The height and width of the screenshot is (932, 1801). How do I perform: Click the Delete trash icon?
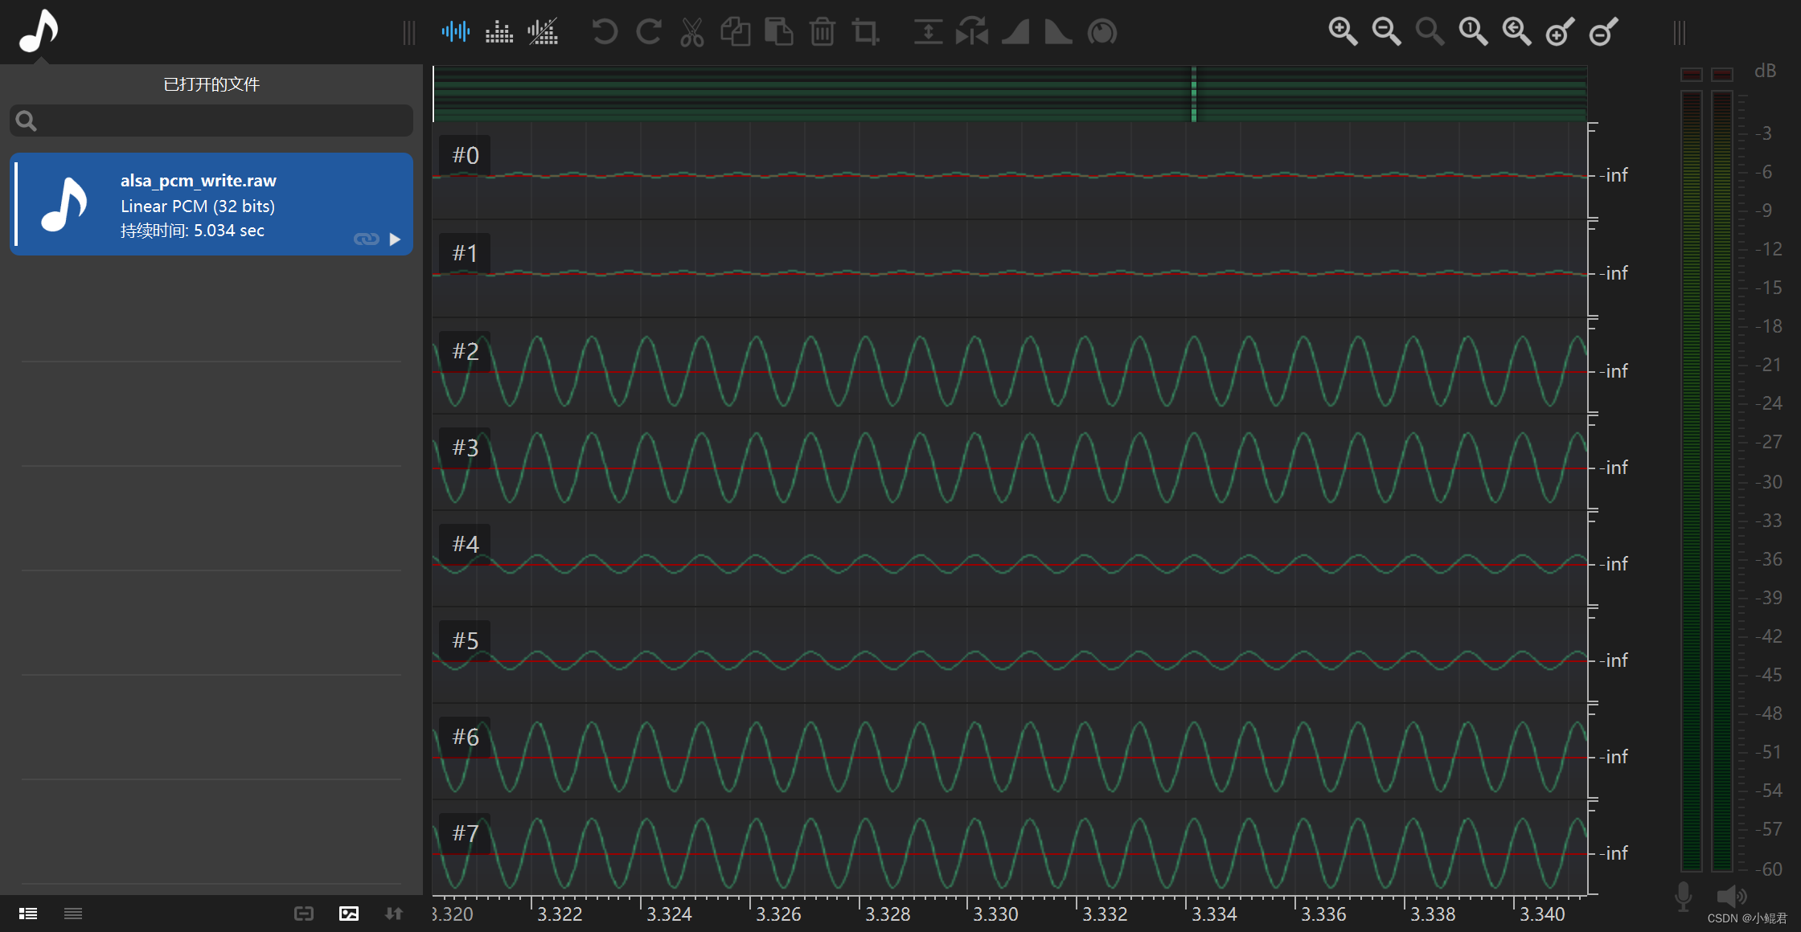click(822, 32)
